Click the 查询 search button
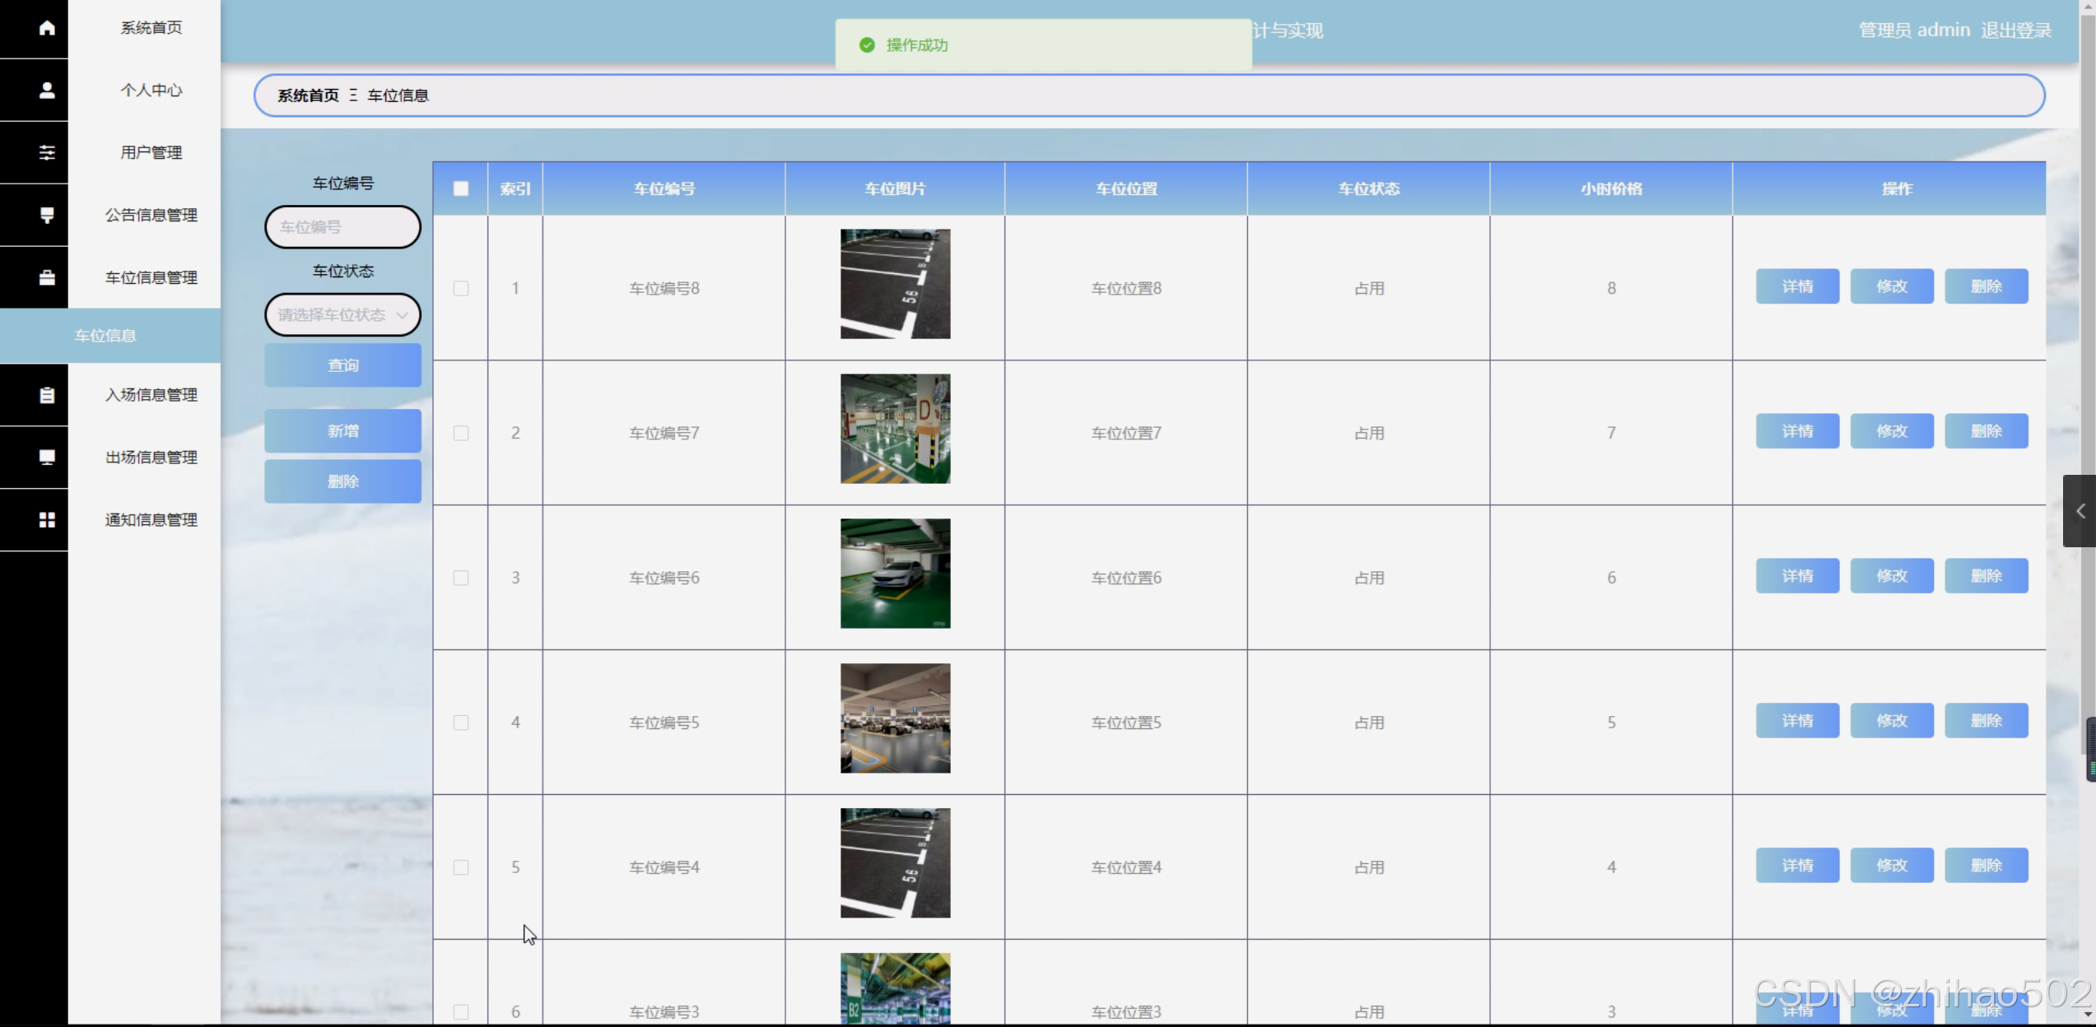This screenshot has width=2096, height=1027. [x=342, y=365]
